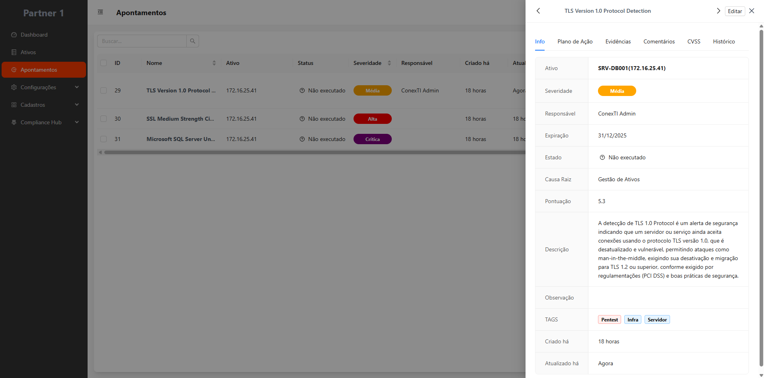Click the Pentest tag

(609, 319)
